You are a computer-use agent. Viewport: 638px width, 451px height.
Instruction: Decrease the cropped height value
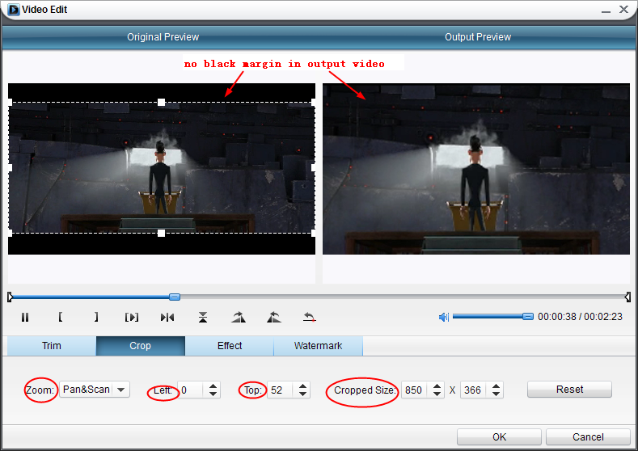click(496, 394)
